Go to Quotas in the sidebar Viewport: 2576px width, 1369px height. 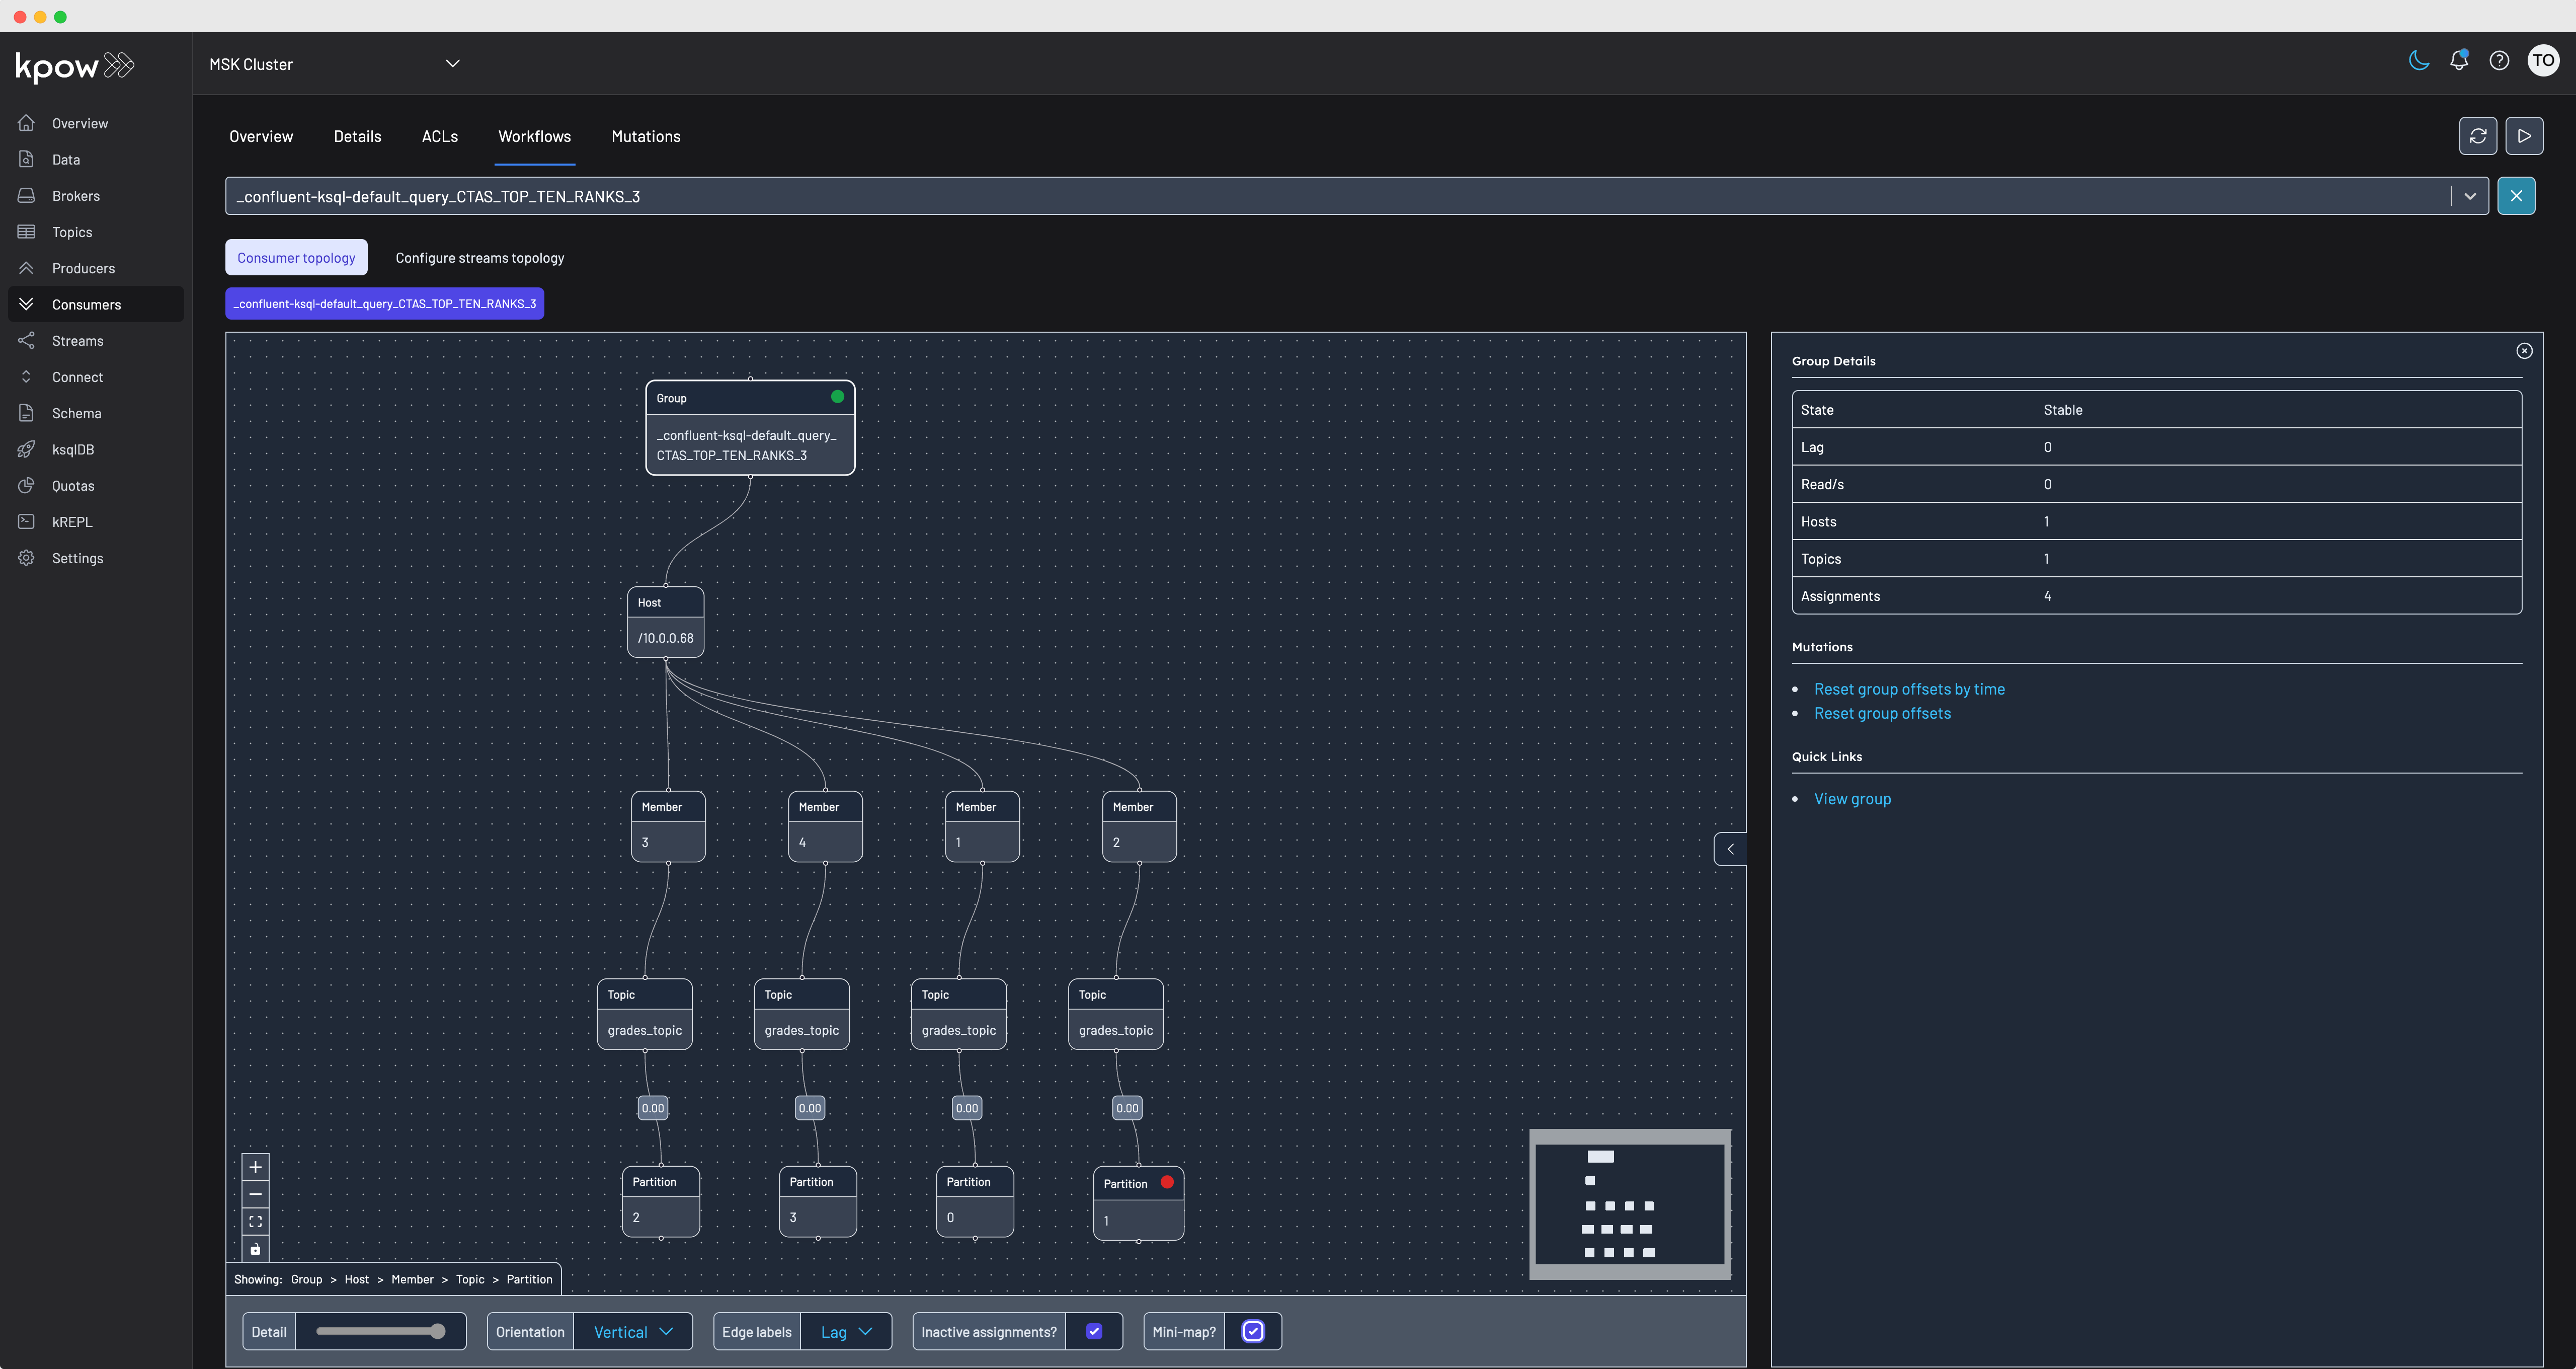pos(96,485)
